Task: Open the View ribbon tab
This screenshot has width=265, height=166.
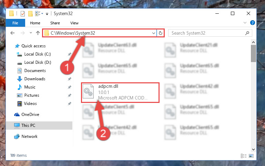Action: pos(74,23)
